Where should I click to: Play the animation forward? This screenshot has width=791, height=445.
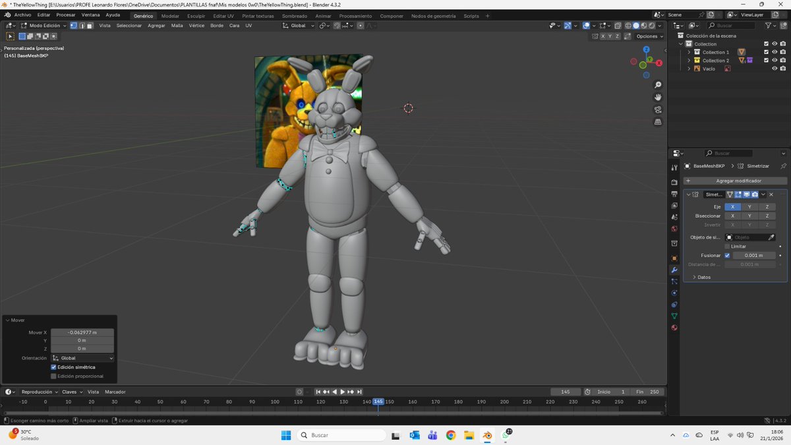[343, 392]
